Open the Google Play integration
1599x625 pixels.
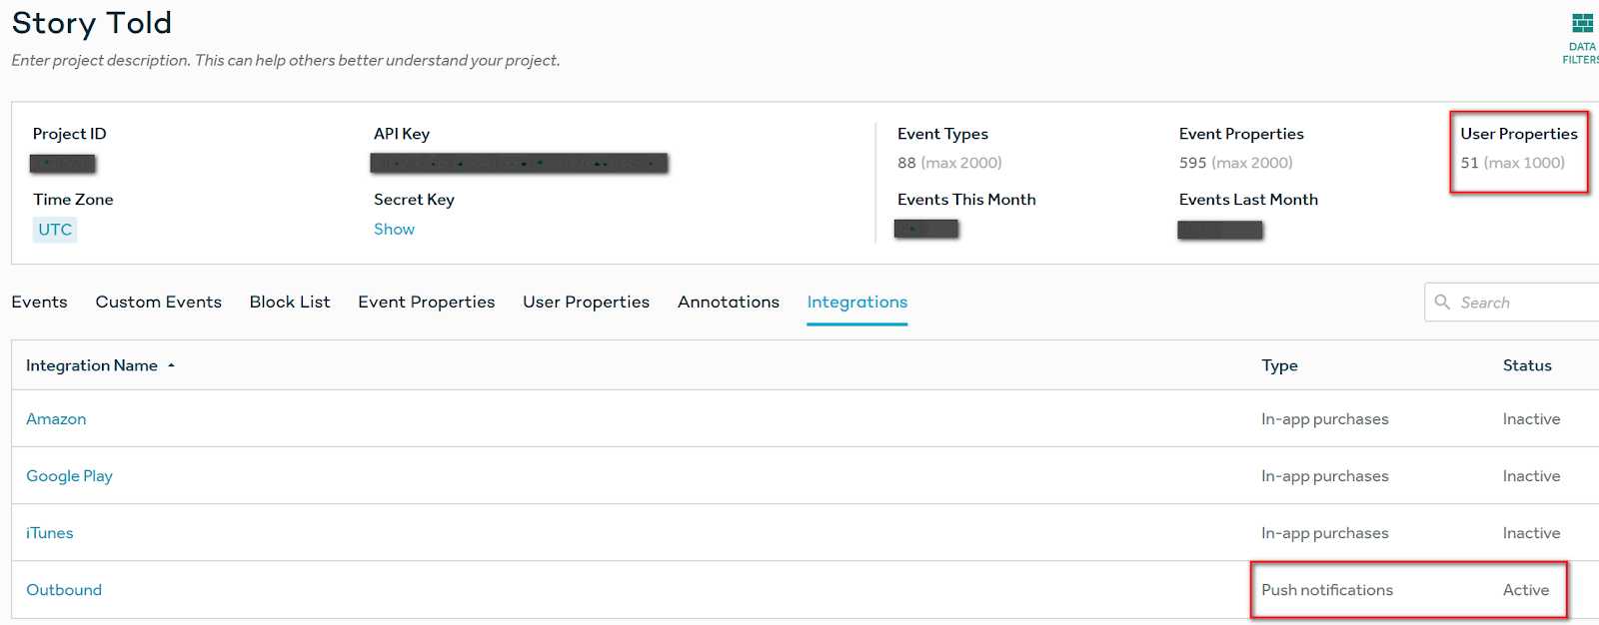69,476
